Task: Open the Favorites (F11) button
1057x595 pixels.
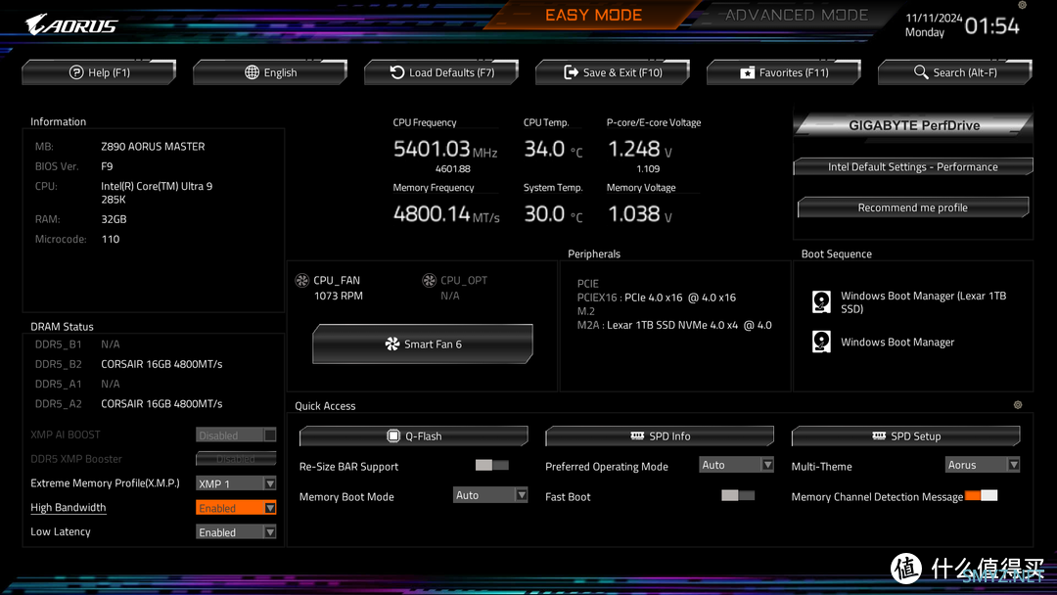Action: pyautogui.click(x=784, y=72)
